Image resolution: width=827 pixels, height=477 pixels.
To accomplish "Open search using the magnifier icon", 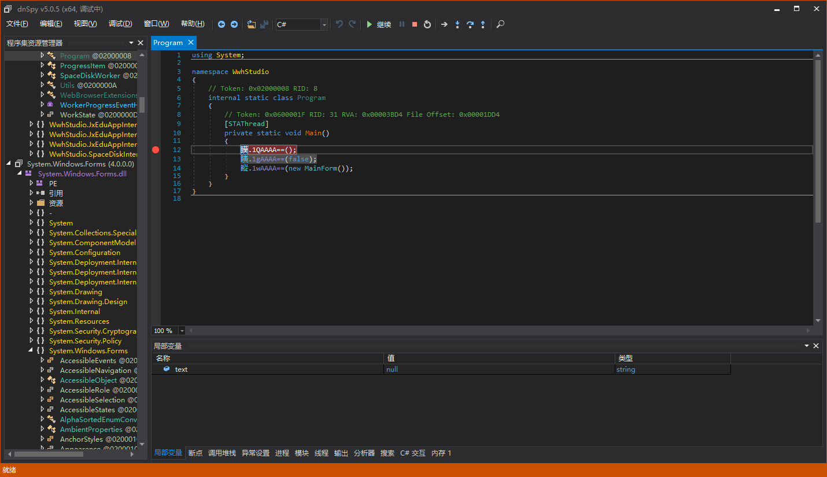I will tap(500, 24).
